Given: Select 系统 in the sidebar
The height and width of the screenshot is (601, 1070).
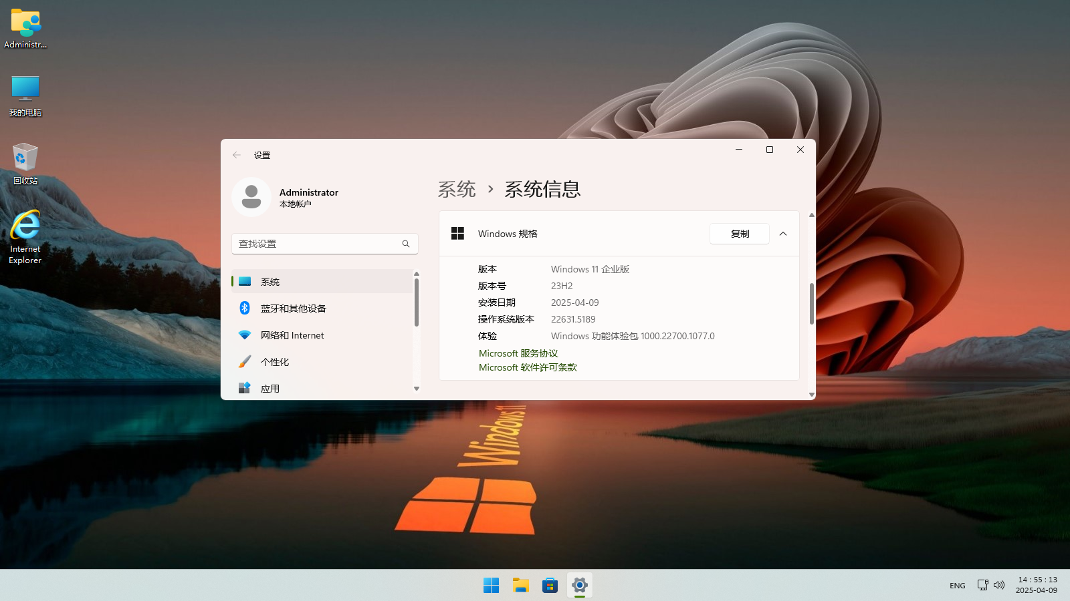Looking at the screenshot, I should click(322, 281).
